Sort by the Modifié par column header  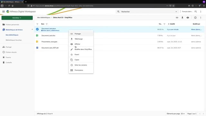[196, 24]
